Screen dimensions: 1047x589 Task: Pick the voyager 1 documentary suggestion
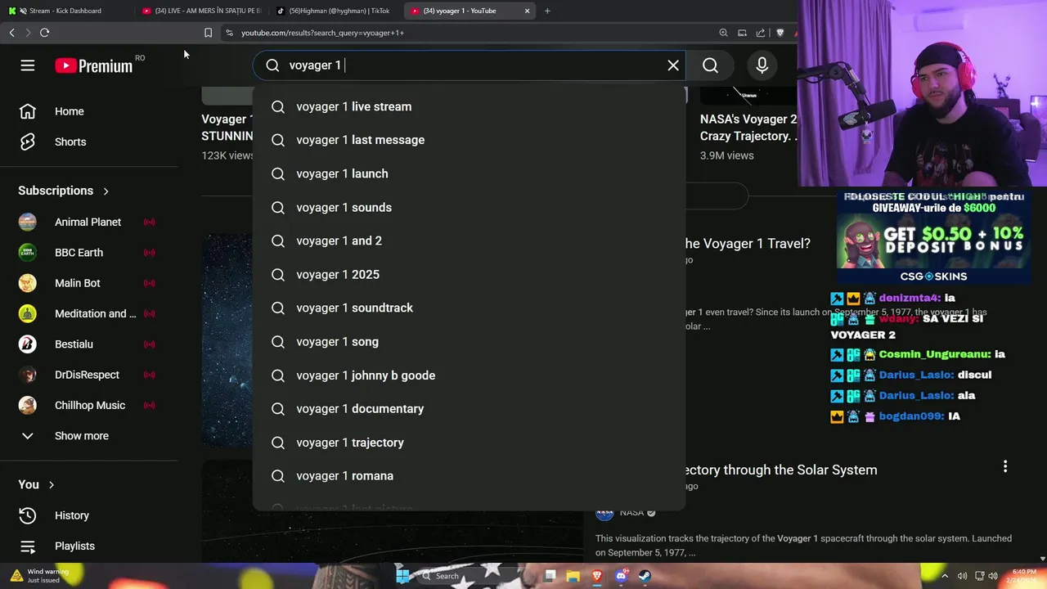tap(469, 408)
